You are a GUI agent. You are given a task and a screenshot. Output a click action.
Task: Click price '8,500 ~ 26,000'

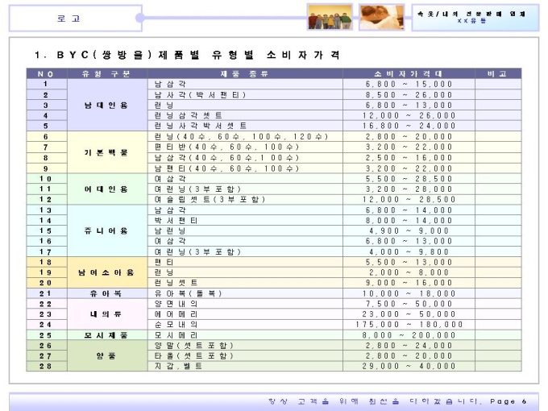tap(409, 95)
